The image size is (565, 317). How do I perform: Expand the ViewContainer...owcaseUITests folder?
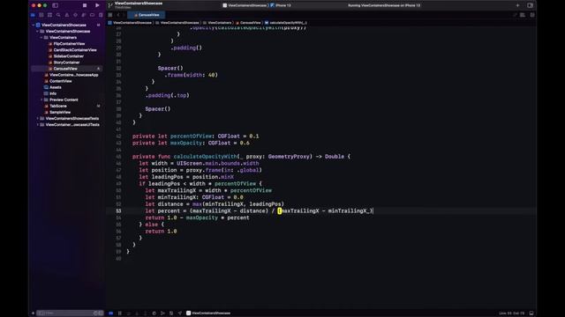point(37,125)
